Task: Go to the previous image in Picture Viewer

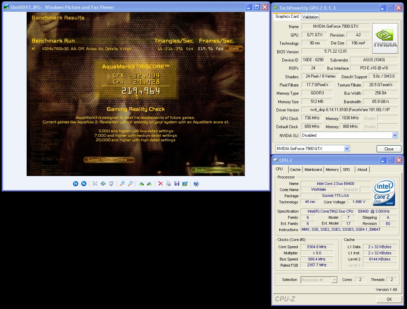Action: (75, 184)
